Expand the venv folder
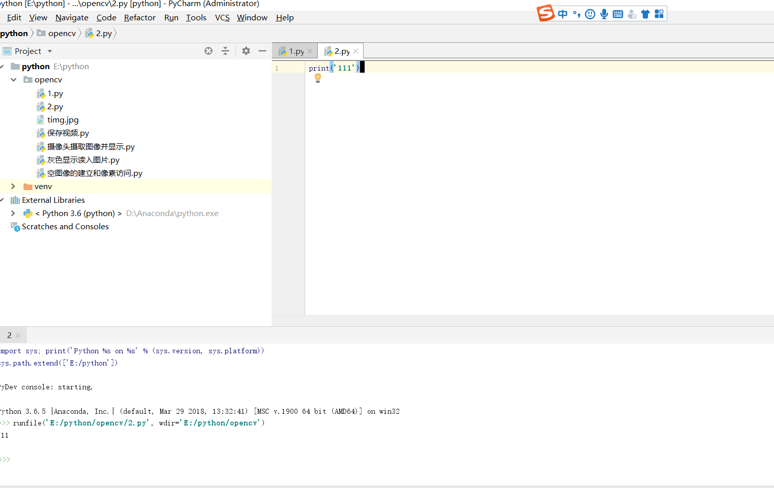The height and width of the screenshot is (488, 774). (13, 187)
